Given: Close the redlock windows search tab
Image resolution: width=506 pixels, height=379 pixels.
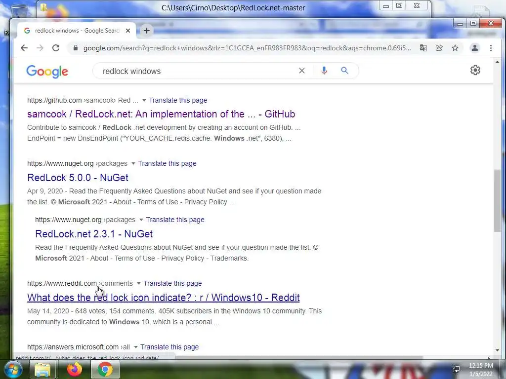Looking at the screenshot, I should 128,31.
